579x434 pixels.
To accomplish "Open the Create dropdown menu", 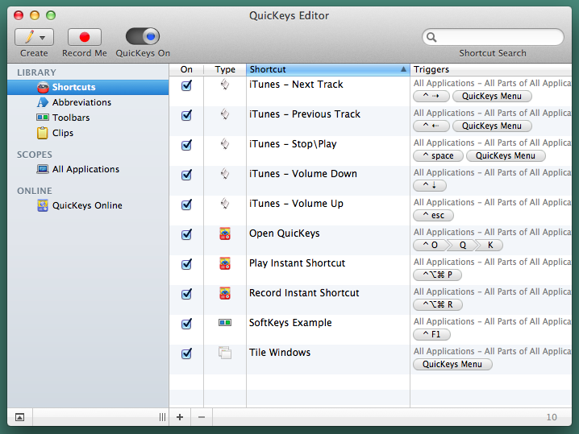I will coord(34,37).
